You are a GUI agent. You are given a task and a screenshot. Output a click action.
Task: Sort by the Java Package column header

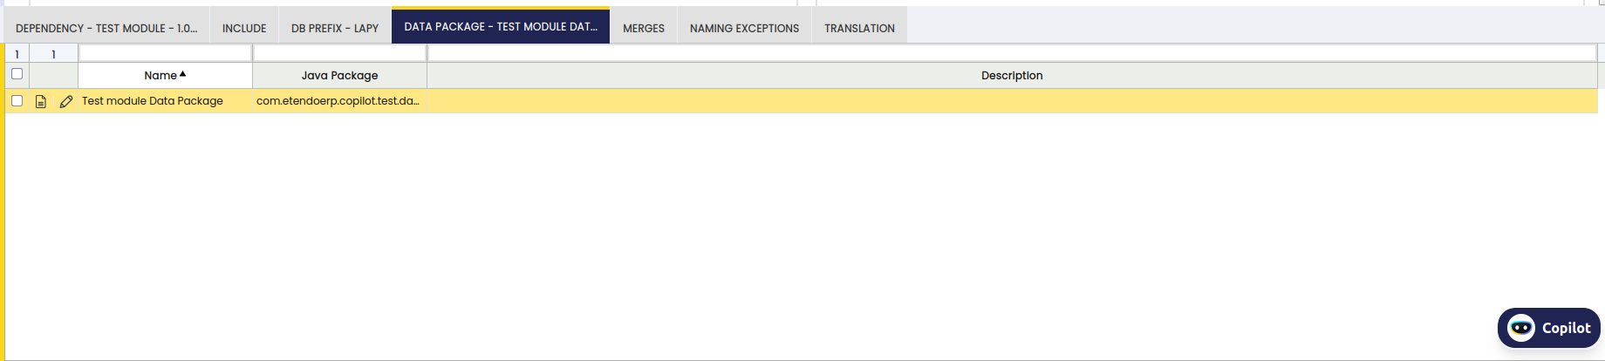pos(339,75)
